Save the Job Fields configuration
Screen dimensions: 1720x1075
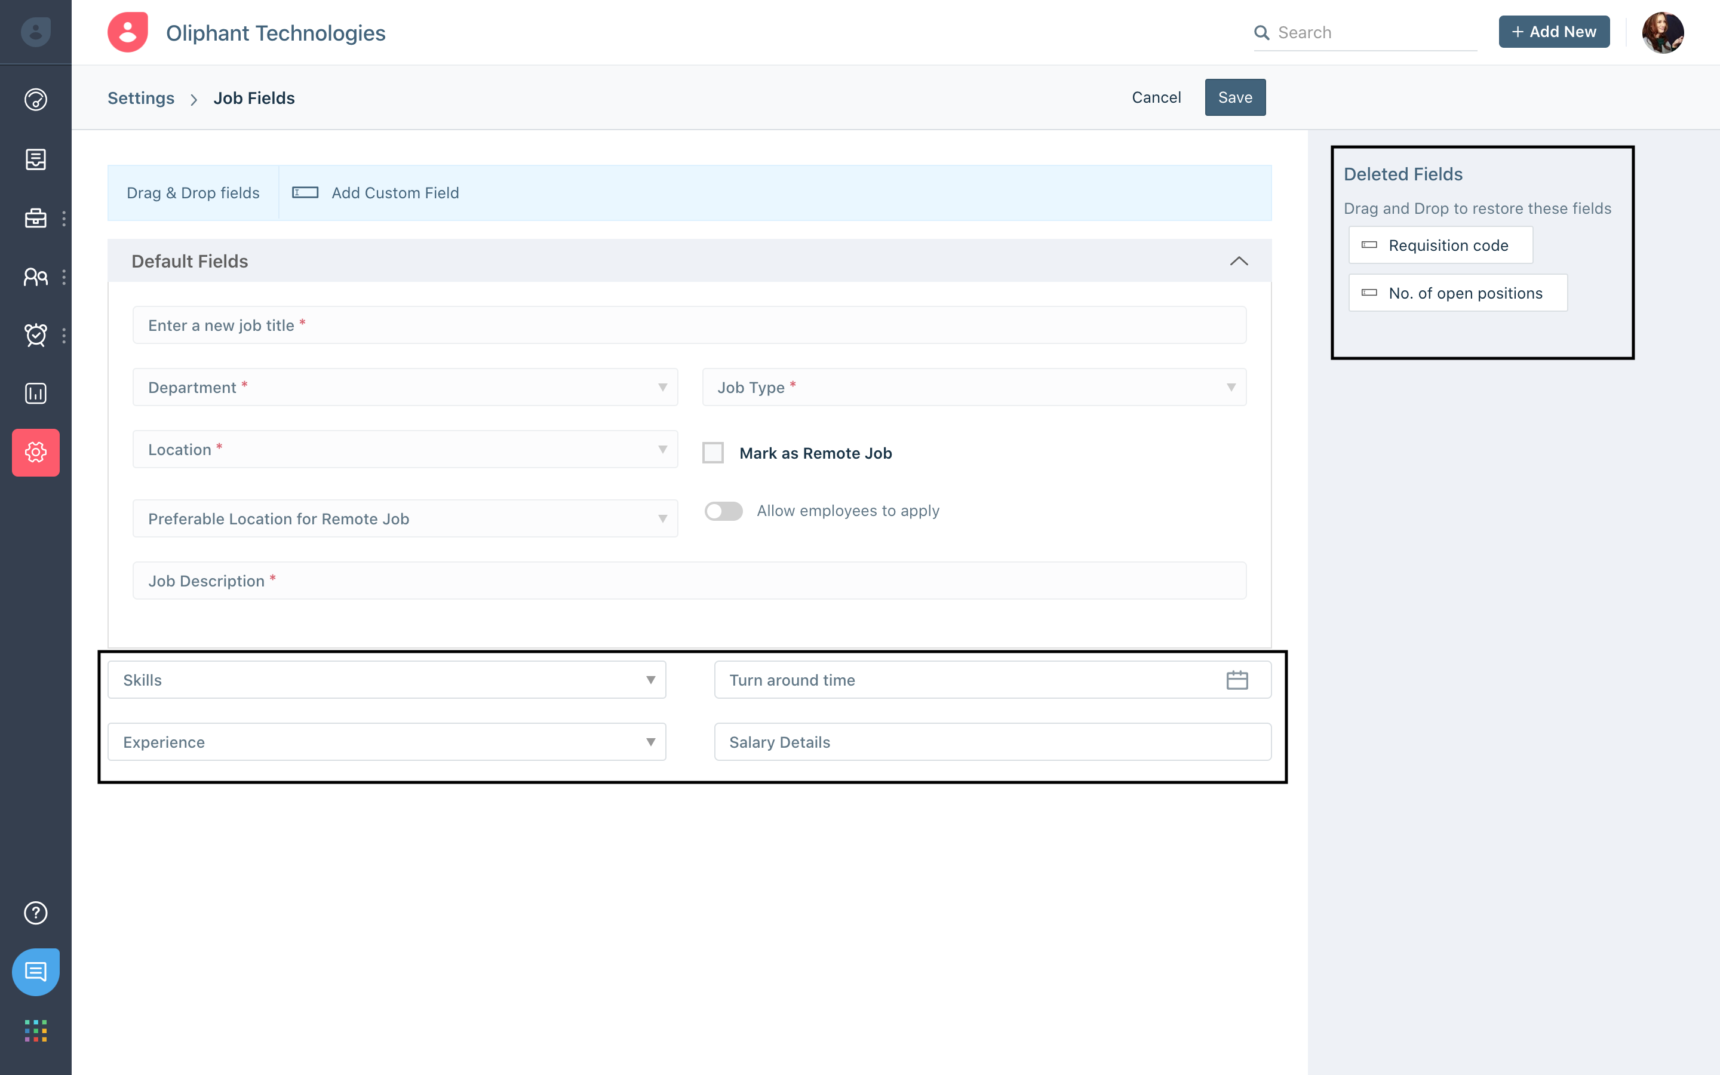click(x=1234, y=97)
